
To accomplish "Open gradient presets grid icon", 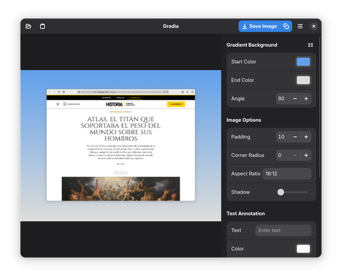I will (310, 45).
